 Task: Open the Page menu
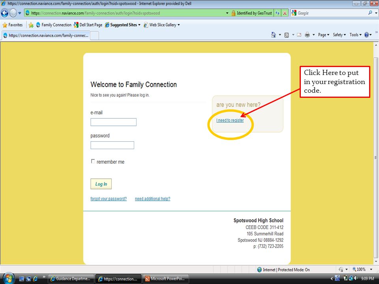pos(324,35)
